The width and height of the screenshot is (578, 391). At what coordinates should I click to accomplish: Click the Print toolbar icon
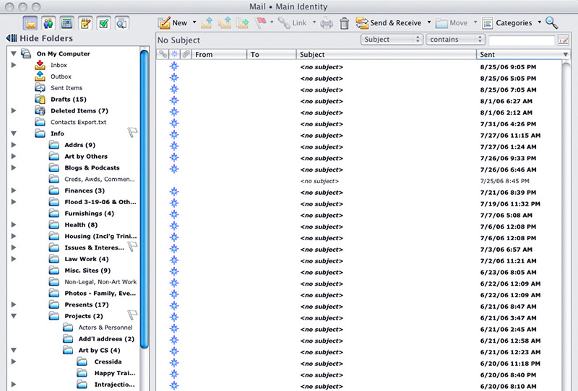point(327,23)
